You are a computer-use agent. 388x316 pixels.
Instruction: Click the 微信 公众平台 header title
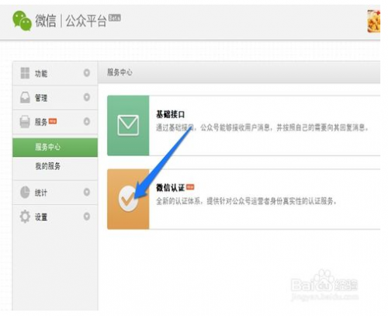tap(71, 21)
